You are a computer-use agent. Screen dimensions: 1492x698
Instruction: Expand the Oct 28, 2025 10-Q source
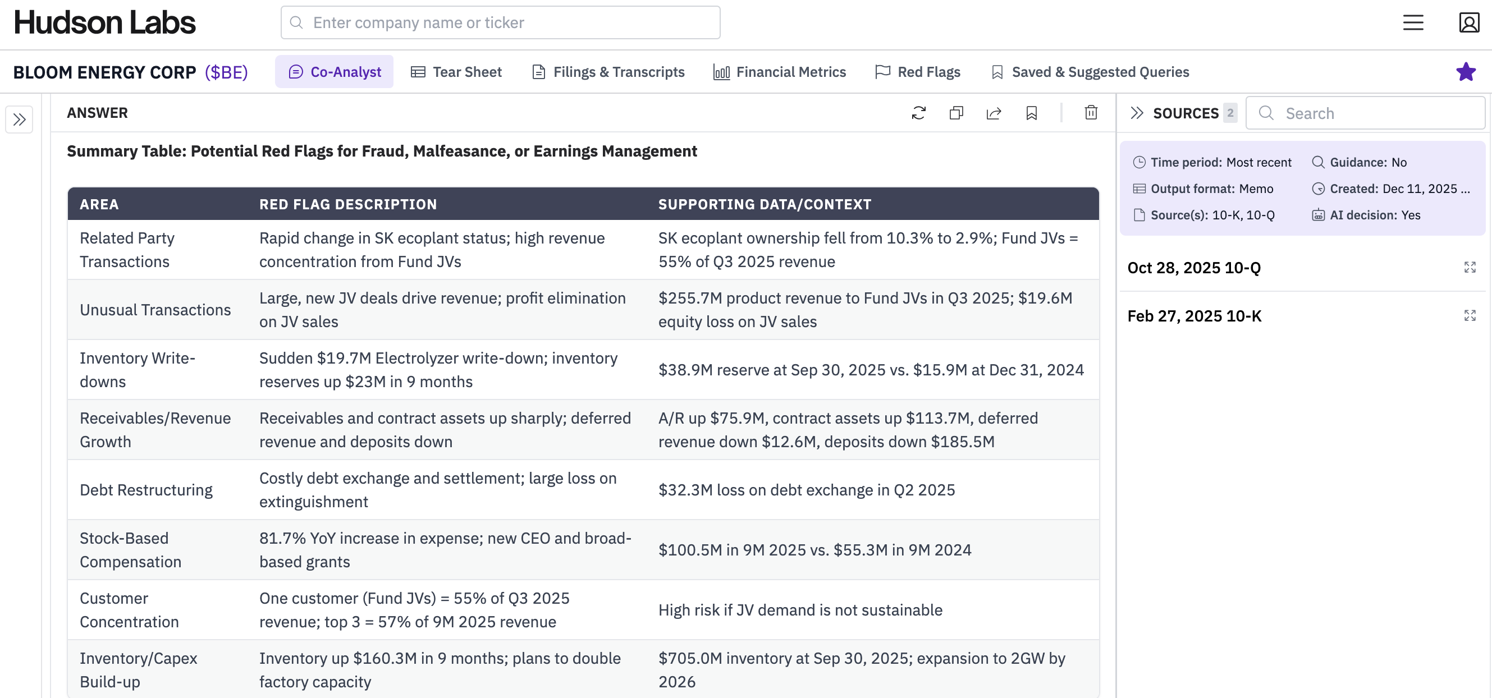(x=1470, y=268)
